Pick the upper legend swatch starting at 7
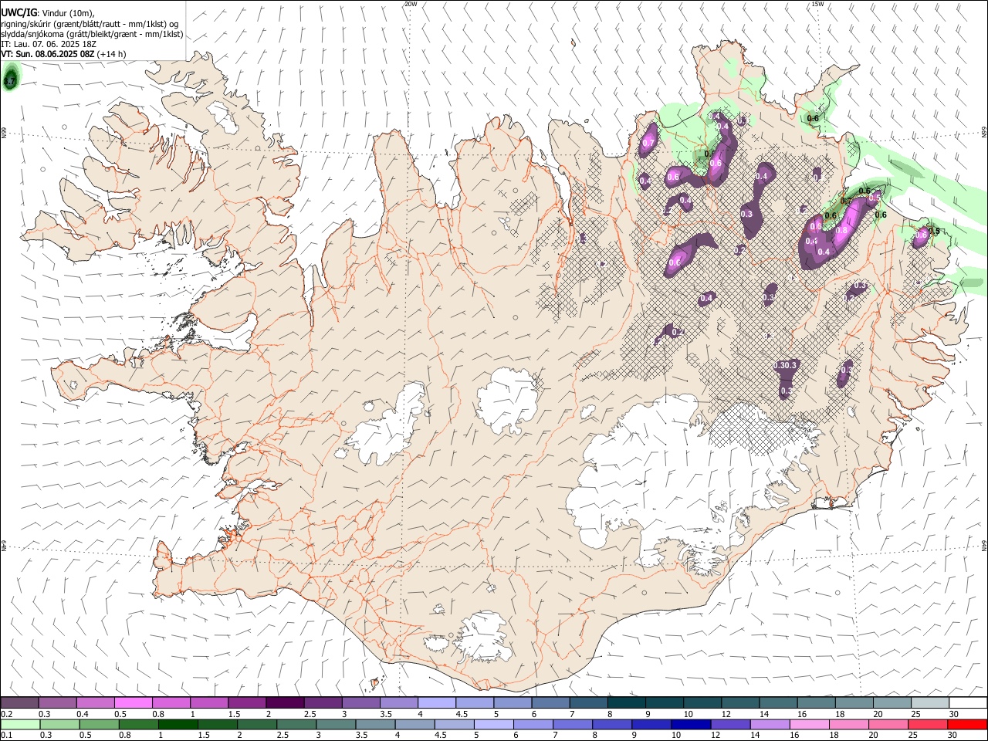Viewport: 988px width, 741px height. click(588, 703)
